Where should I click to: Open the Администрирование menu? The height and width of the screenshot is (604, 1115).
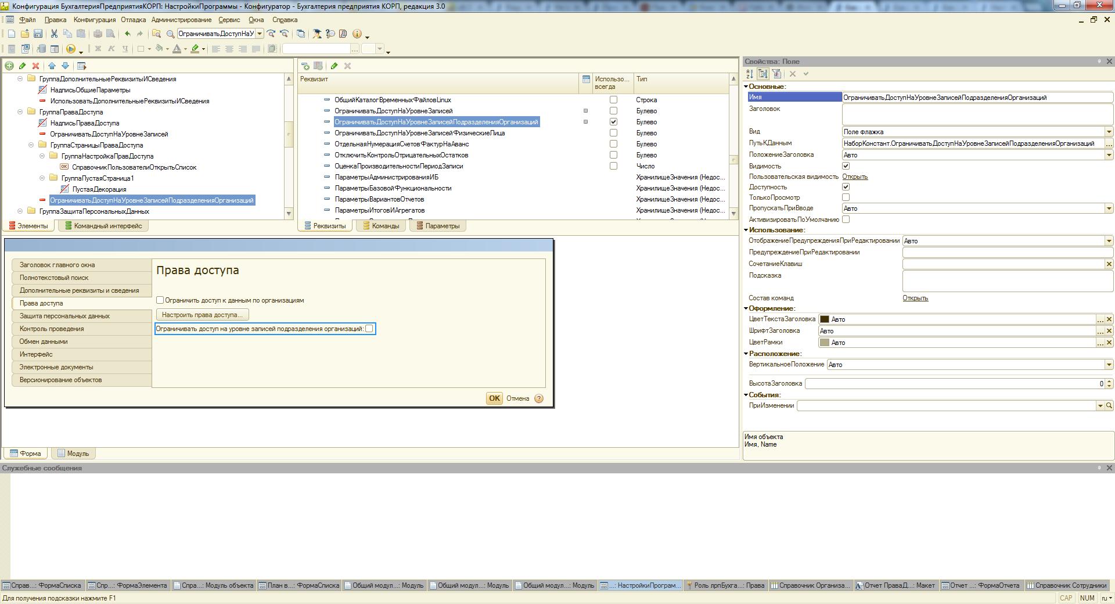[181, 20]
